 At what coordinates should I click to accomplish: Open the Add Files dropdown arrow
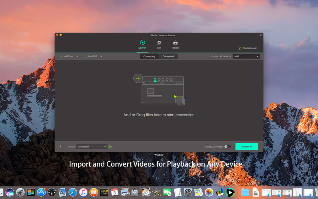click(x=77, y=56)
